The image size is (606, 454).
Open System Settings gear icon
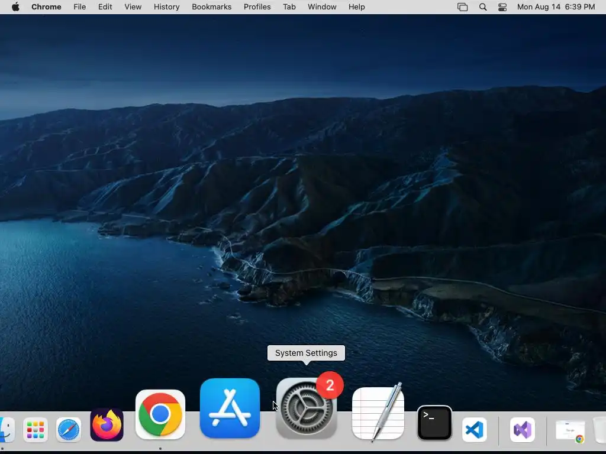(307, 408)
